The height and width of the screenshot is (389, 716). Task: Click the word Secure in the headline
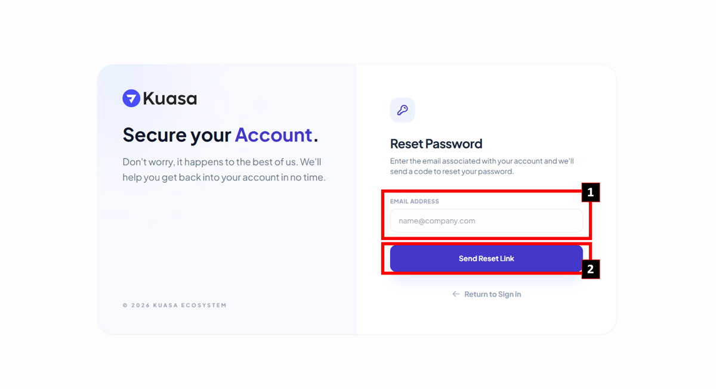coord(155,135)
